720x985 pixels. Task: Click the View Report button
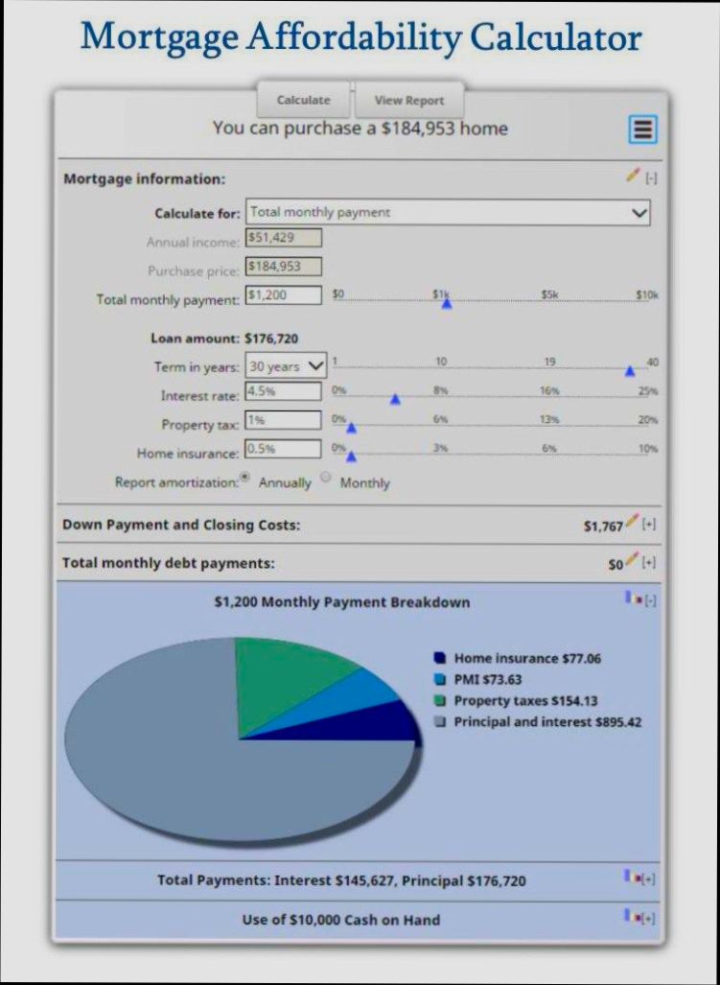point(409,101)
